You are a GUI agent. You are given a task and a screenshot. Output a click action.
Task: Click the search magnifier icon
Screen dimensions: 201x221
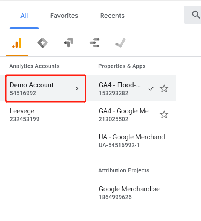(x=196, y=15)
